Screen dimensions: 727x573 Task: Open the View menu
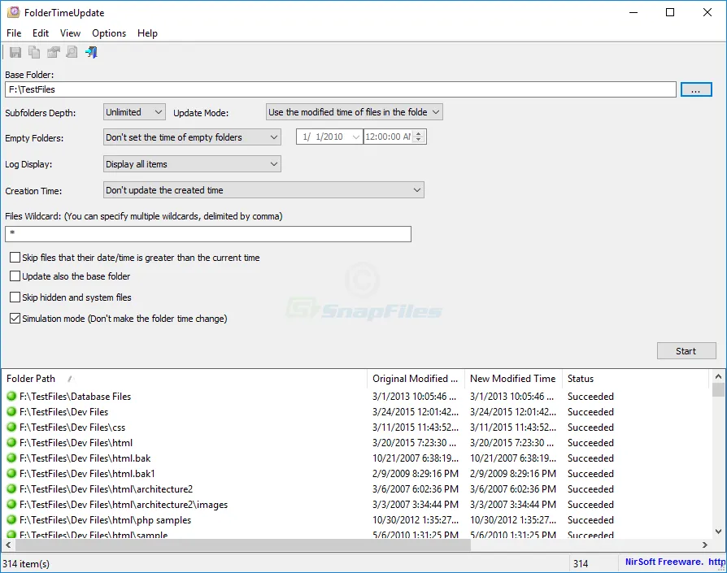pyautogui.click(x=70, y=33)
